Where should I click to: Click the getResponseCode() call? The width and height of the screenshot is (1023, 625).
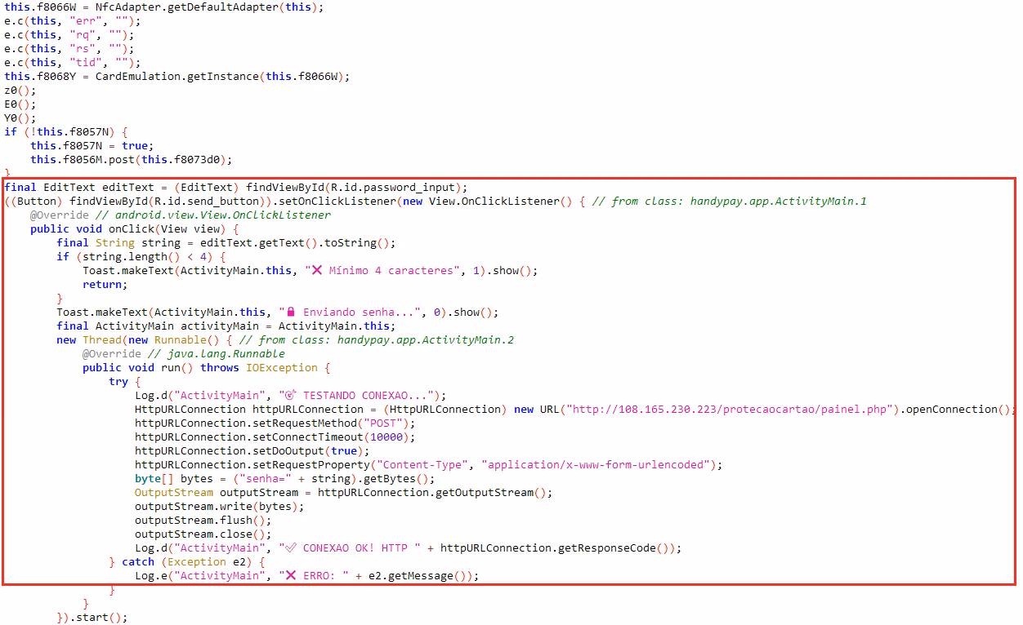coord(614,548)
